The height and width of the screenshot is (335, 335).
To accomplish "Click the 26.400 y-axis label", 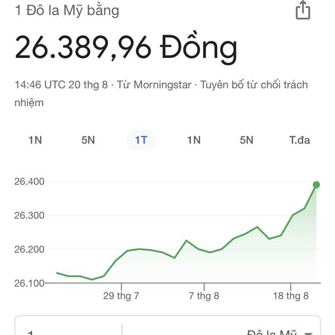I will tap(29, 181).
